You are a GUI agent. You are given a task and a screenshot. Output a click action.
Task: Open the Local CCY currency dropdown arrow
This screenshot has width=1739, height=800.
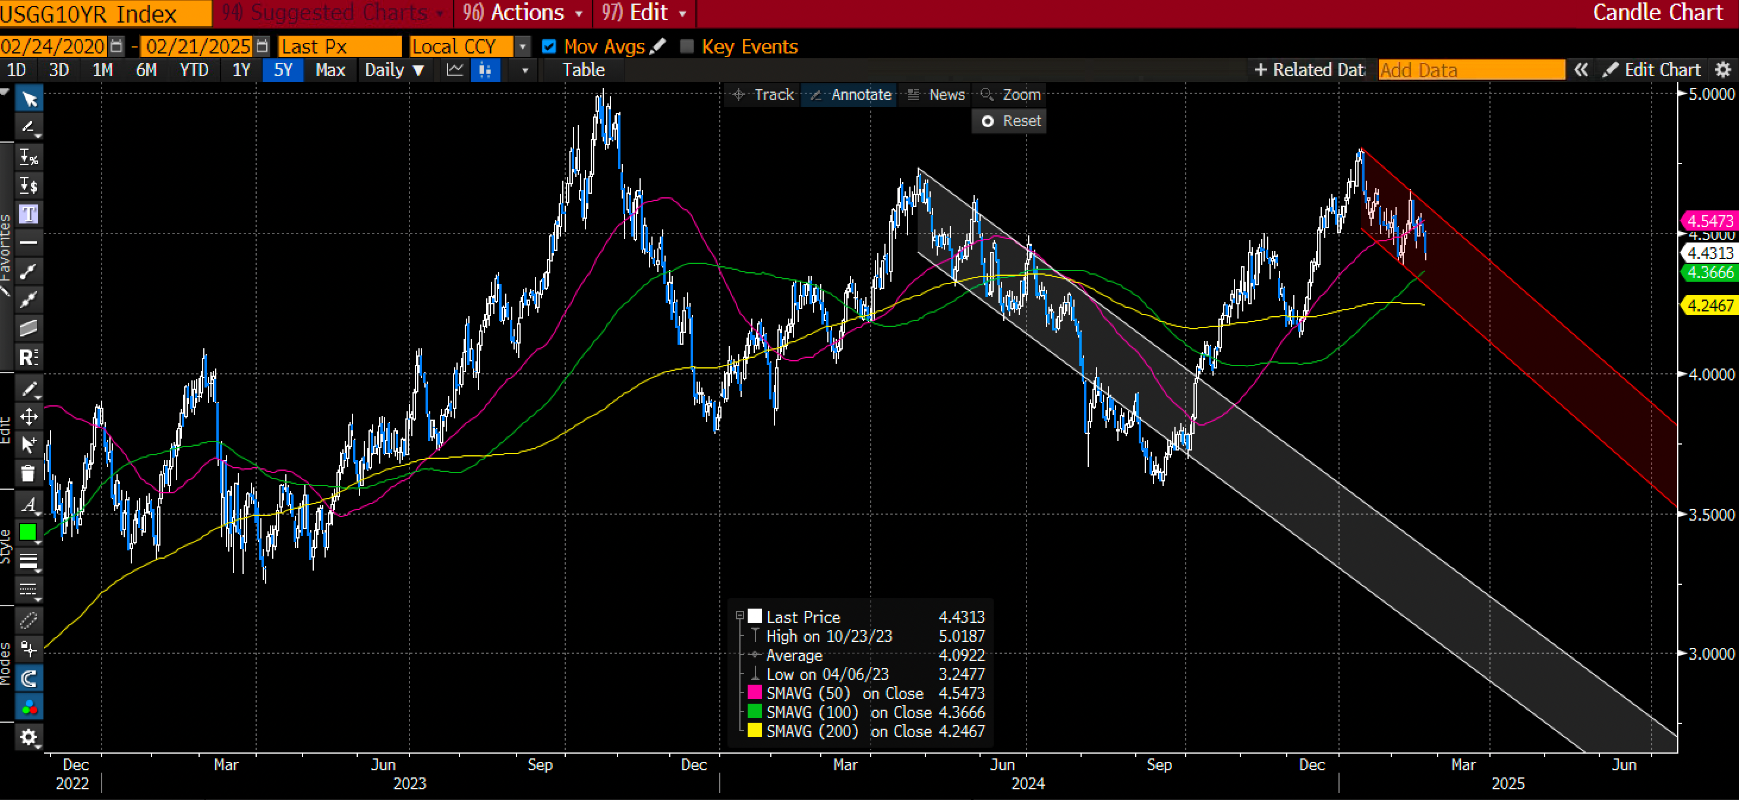522,46
